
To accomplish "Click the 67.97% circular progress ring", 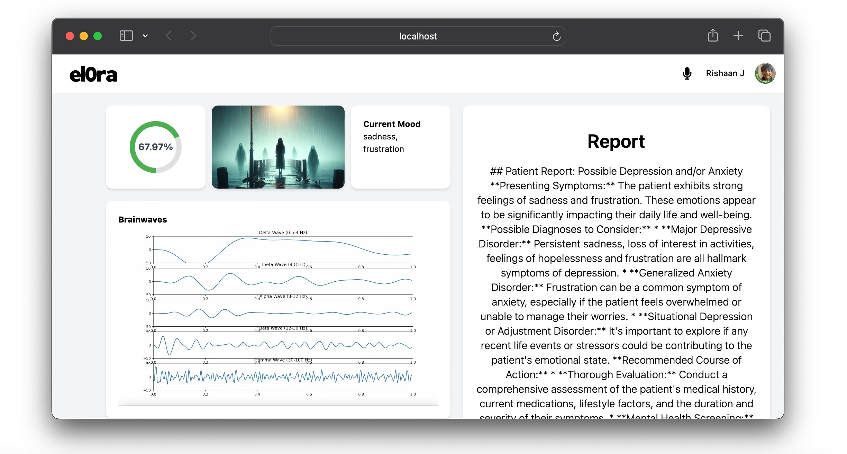I will click(x=156, y=147).
